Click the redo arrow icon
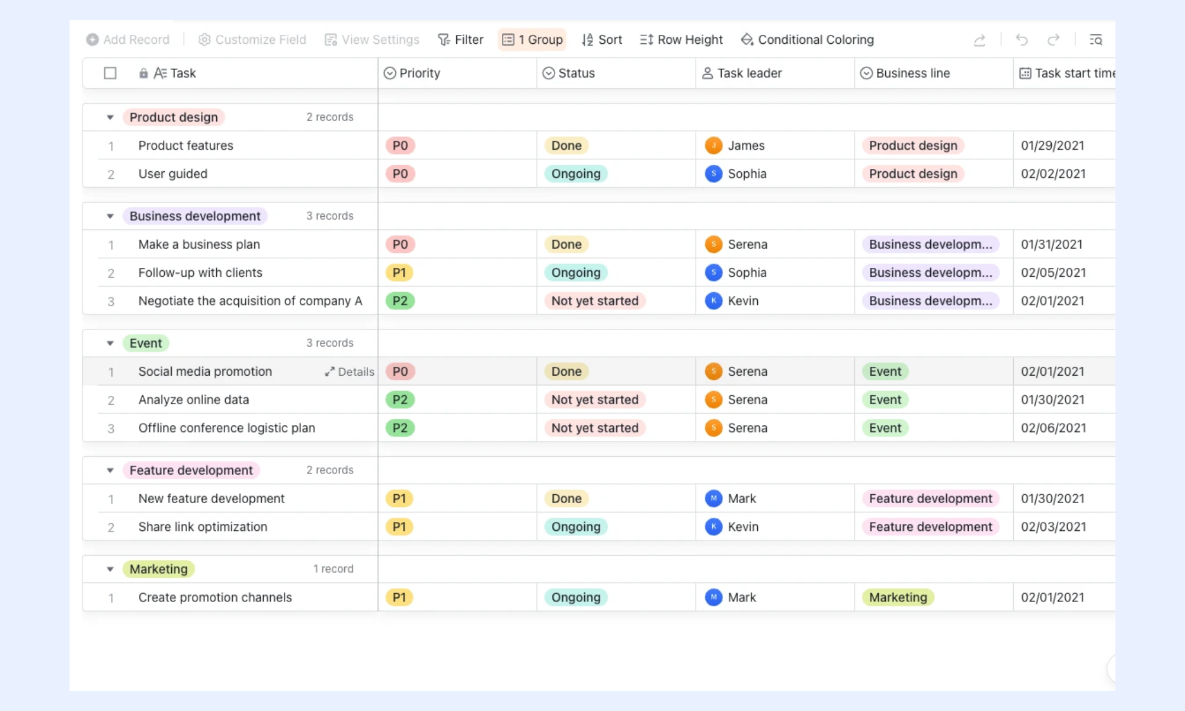The height and width of the screenshot is (711, 1185). pos(1053,40)
